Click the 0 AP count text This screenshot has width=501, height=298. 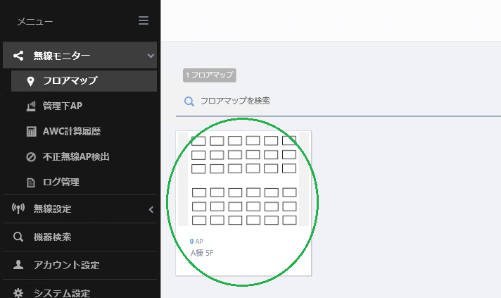tap(196, 242)
